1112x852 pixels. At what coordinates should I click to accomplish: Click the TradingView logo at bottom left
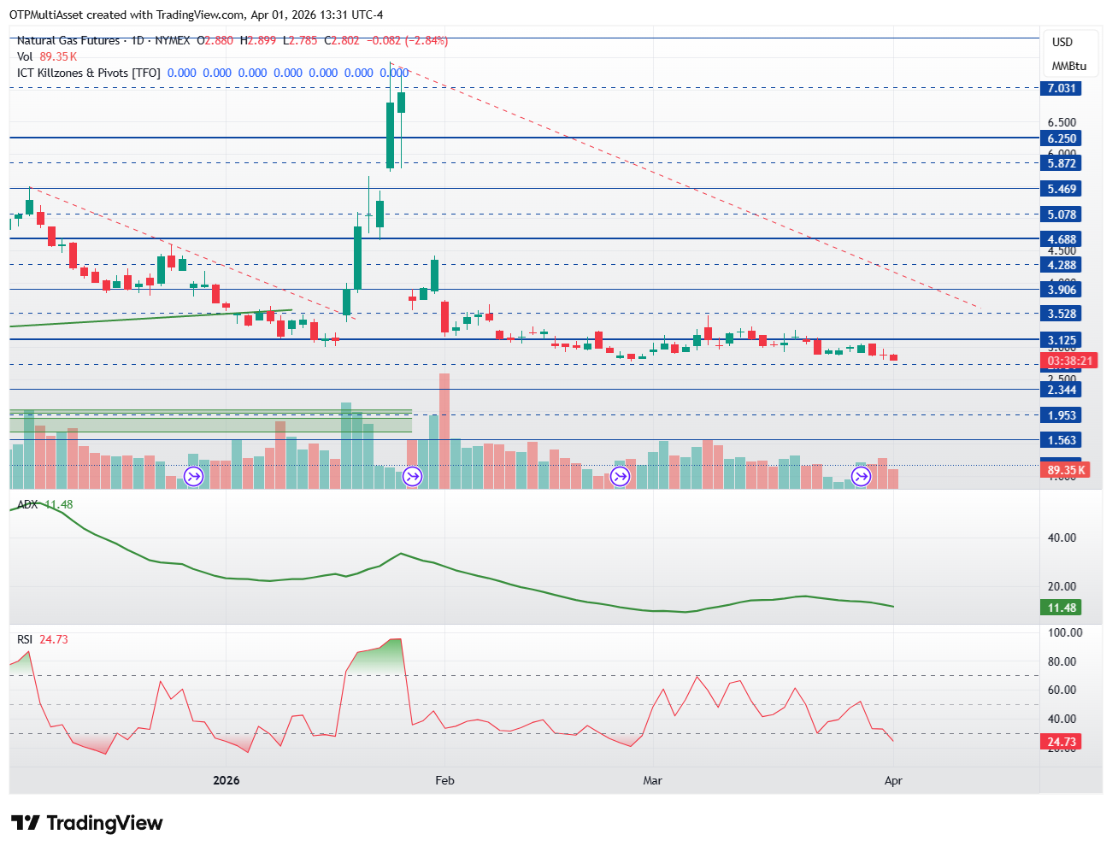click(x=87, y=823)
